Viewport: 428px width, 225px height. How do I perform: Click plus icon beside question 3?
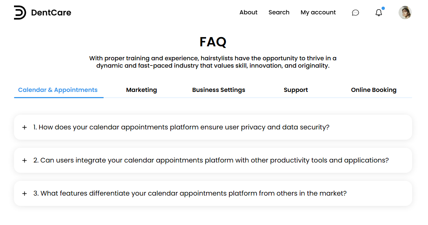(25, 193)
